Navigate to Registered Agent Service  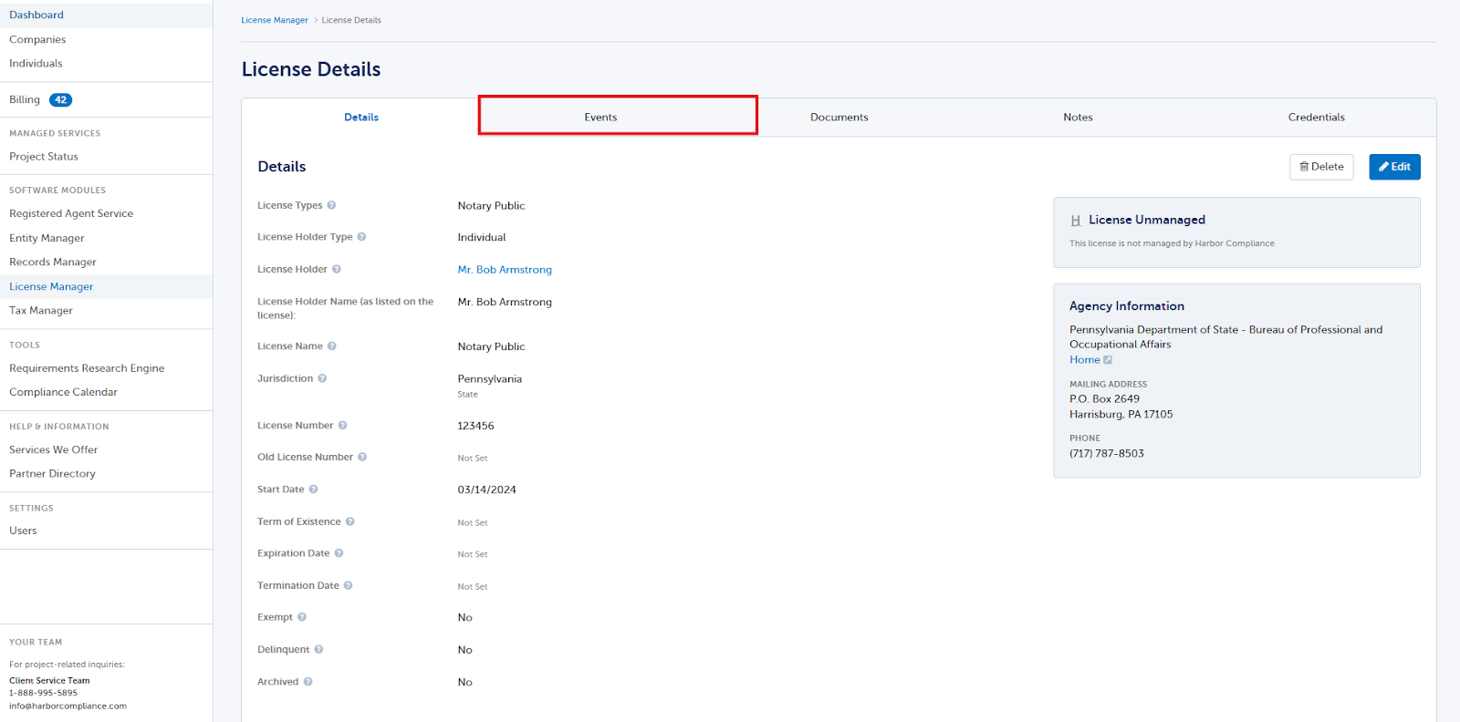(71, 214)
